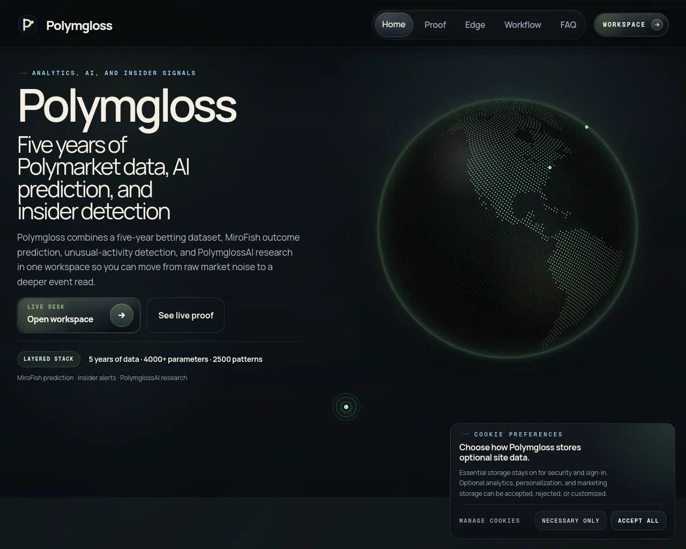
Task: Jump to the Workflow section
Action: click(523, 25)
